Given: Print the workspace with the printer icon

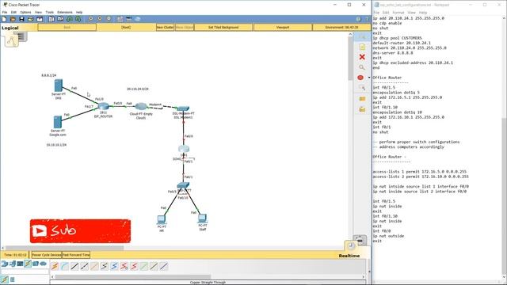Looking at the screenshot, I should click(x=31, y=19).
